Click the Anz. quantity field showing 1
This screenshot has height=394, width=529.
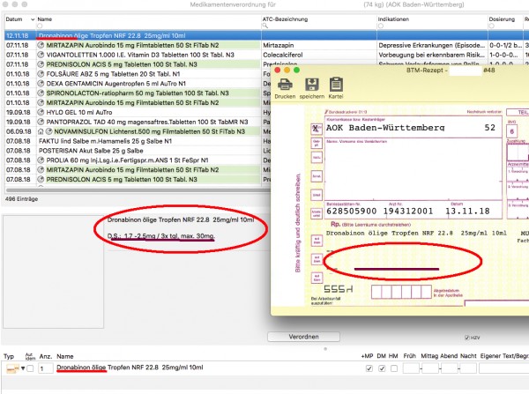pos(46,368)
